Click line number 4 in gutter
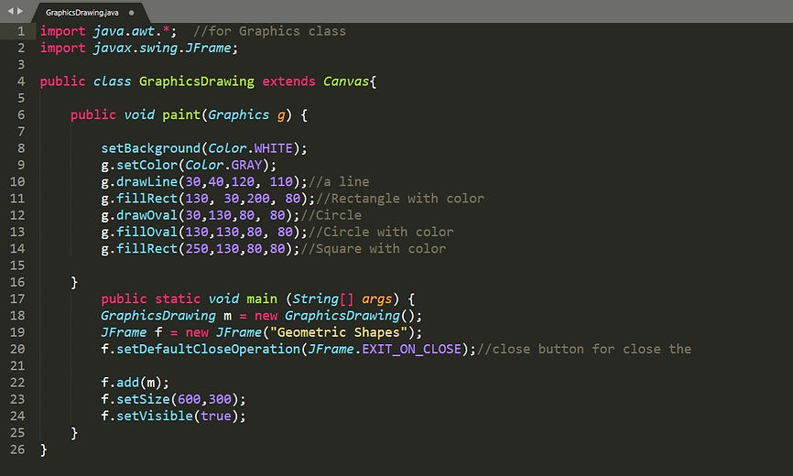The height and width of the screenshot is (476, 793). click(21, 81)
